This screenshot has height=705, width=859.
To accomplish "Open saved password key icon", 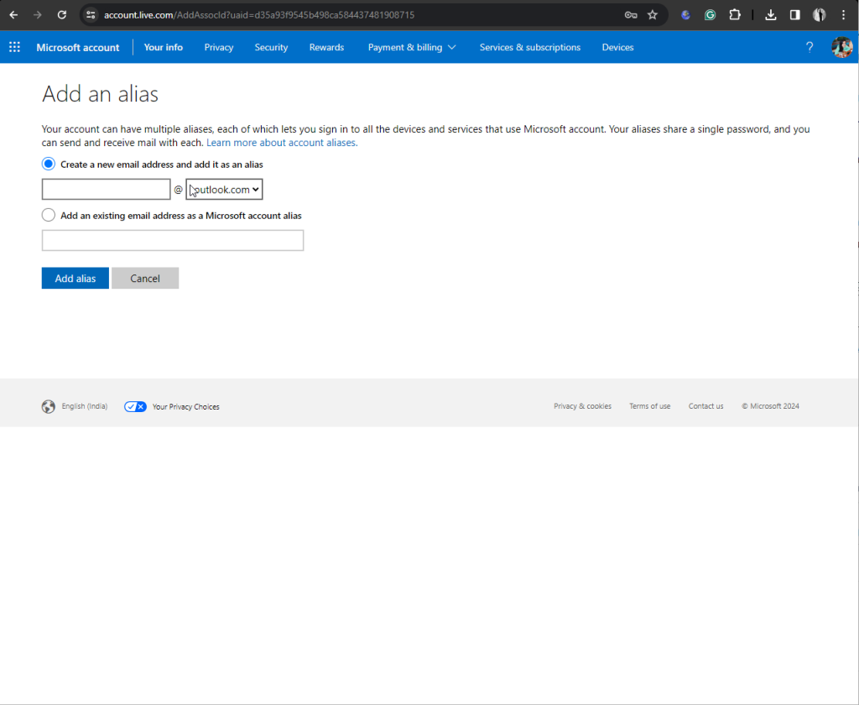I will click(x=631, y=15).
